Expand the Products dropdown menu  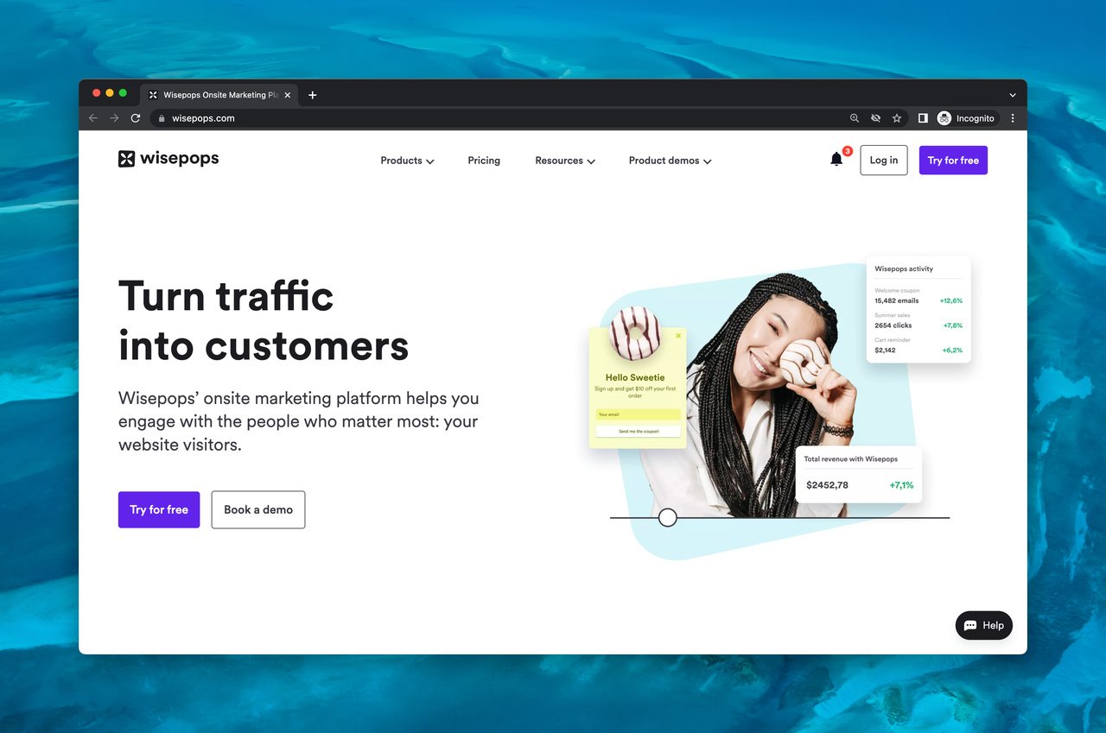click(x=407, y=161)
